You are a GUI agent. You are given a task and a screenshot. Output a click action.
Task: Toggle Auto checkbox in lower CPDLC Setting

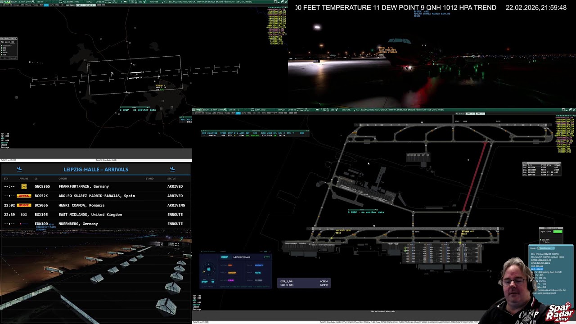point(543,242)
